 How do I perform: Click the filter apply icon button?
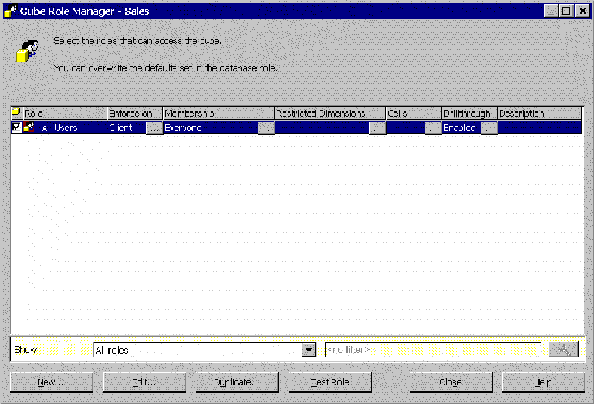pos(563,350)
